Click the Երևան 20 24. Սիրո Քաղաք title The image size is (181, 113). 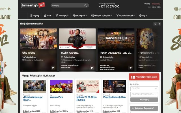coord(87,98)
